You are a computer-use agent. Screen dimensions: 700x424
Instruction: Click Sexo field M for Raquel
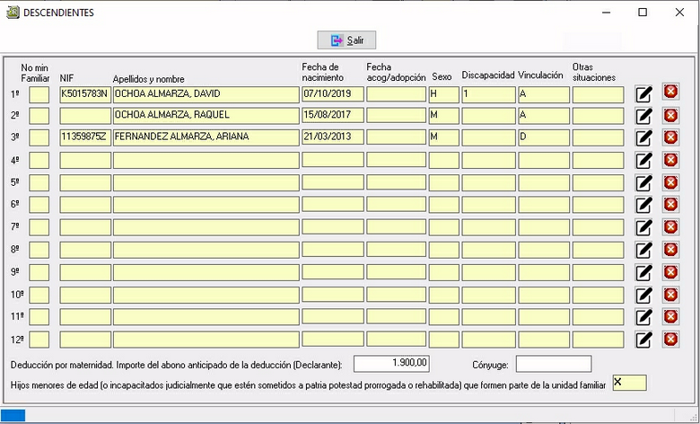click(443, 116)
